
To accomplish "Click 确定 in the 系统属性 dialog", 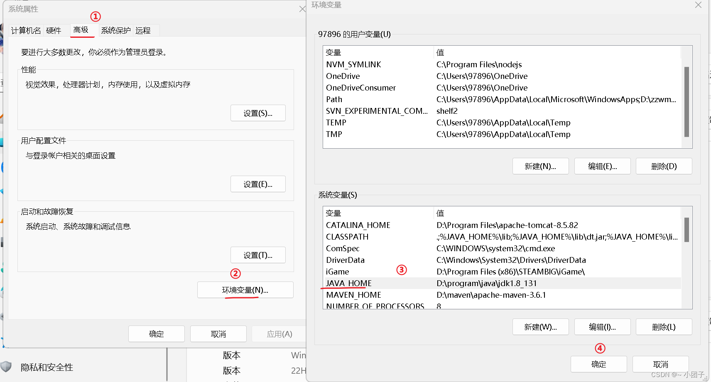I will point(157,334).
